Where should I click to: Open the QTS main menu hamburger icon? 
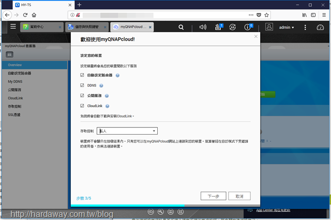click(x=13, y=26)
